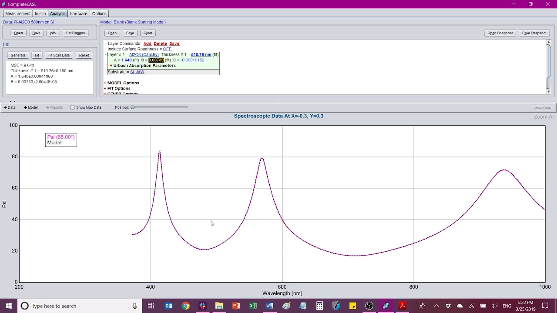Click the Windows search box
This screenshot has height=313, width=557.
[80, 306]
